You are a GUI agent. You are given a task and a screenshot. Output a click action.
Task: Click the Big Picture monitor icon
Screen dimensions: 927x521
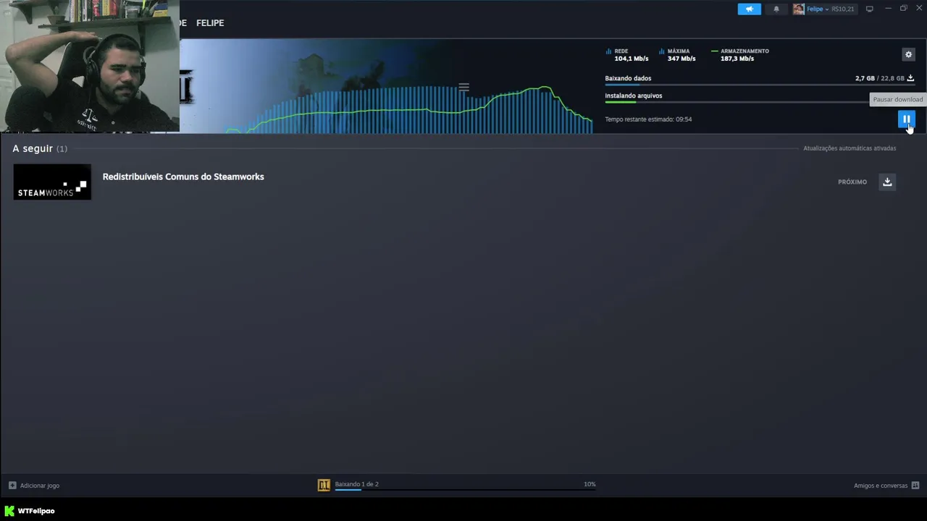[870, 9]
